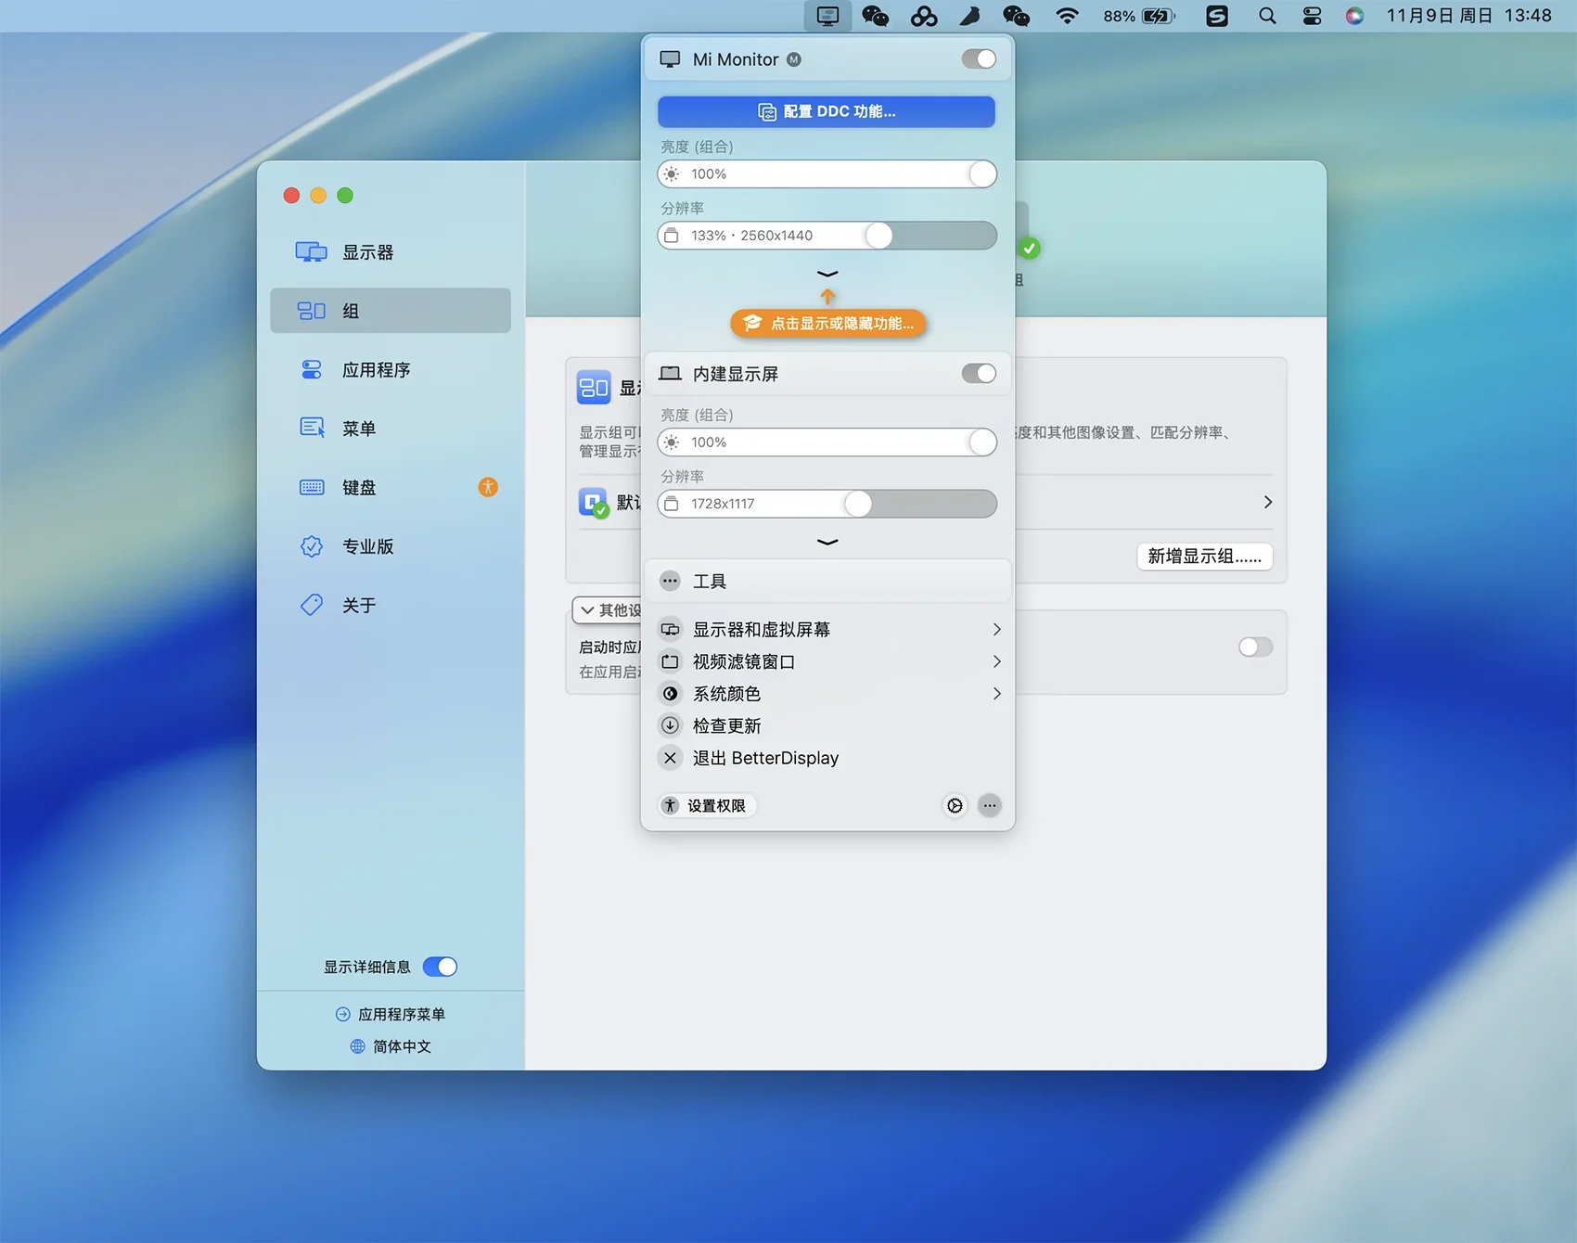Click the Mi Monitor brightness slider
This screenshot has width=1577, height=1243.
click(x=827, y=174)
